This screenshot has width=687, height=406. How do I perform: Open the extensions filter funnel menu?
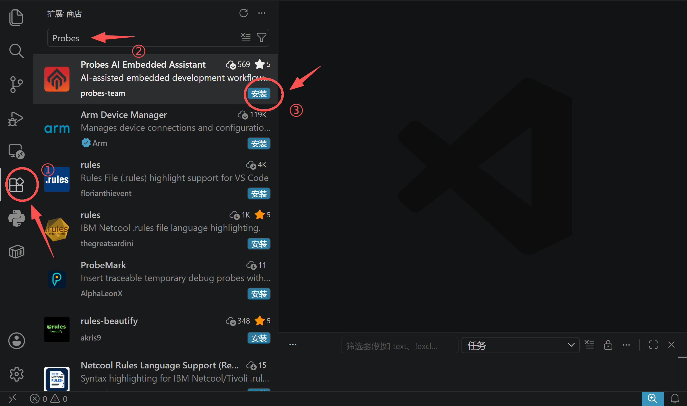pos(261,37)
